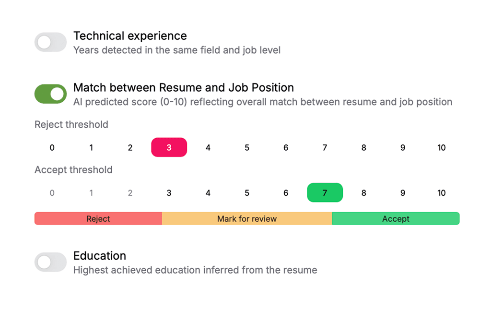Click the red Reject segment of the range bar

point(98,218)
